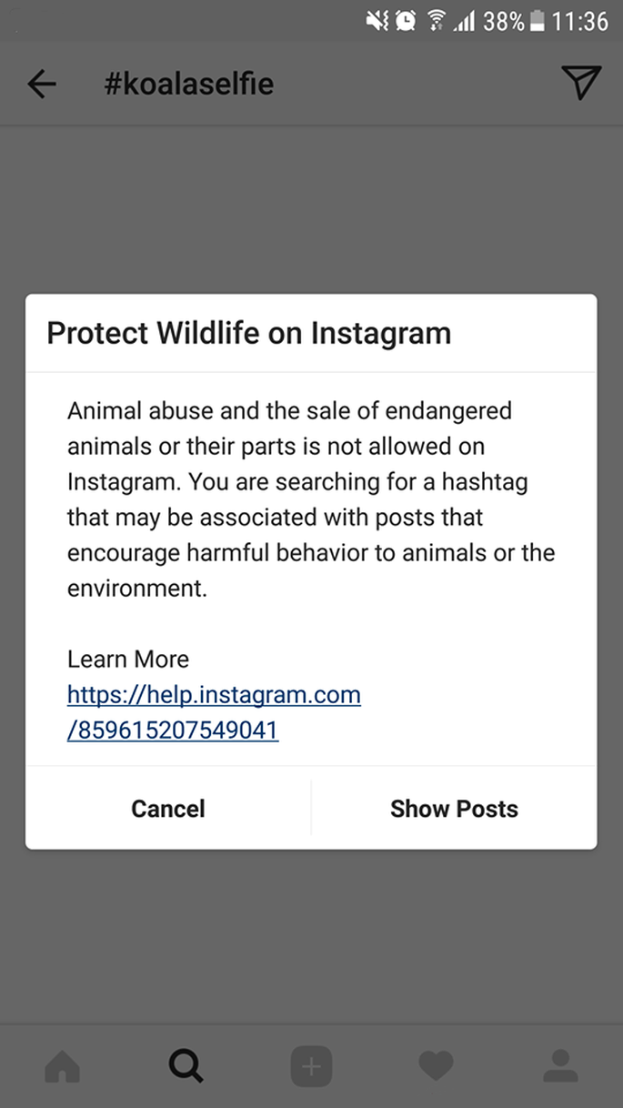Open the profile person icon
Viewport: 623px width, 1108px height.
[x=560, y=1066]
